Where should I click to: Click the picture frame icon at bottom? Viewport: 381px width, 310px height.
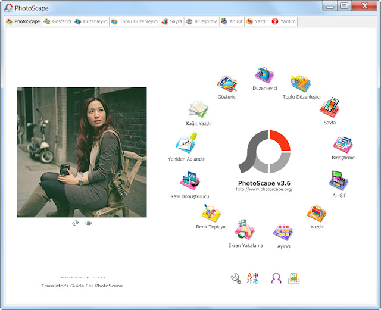click(x=293, y=278)
